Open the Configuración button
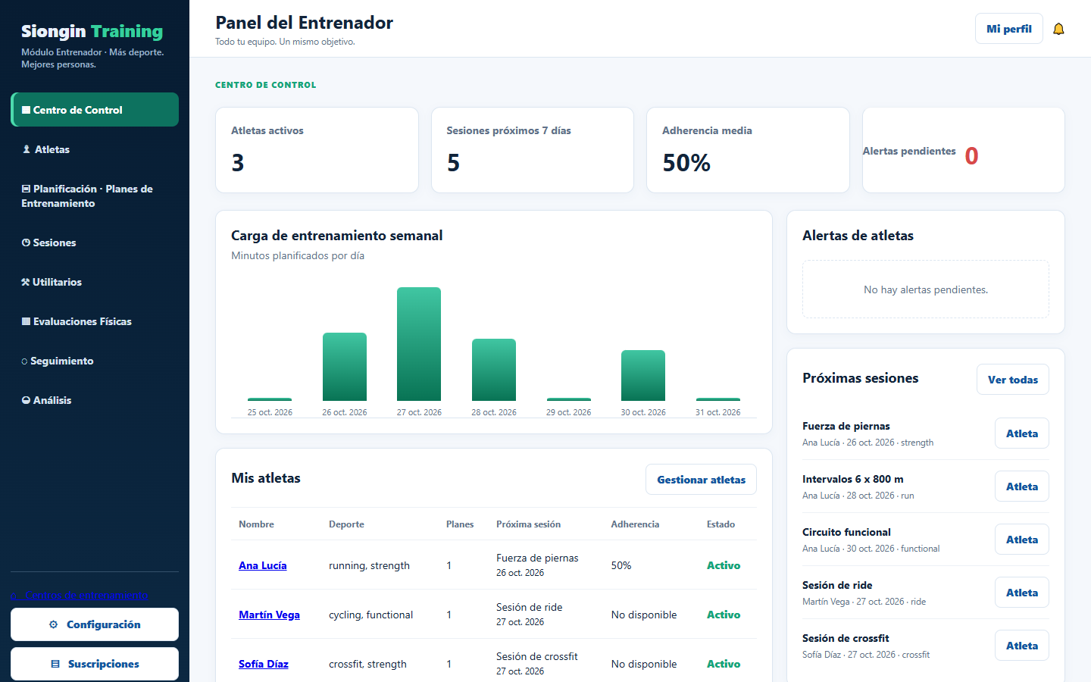The image size is (1091, 682). click(95, 624)
